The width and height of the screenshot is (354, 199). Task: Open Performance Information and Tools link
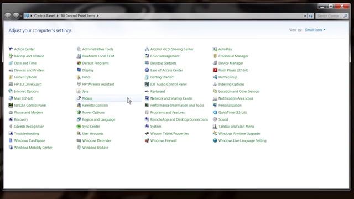pyautogui.click(x=177, y=106)
